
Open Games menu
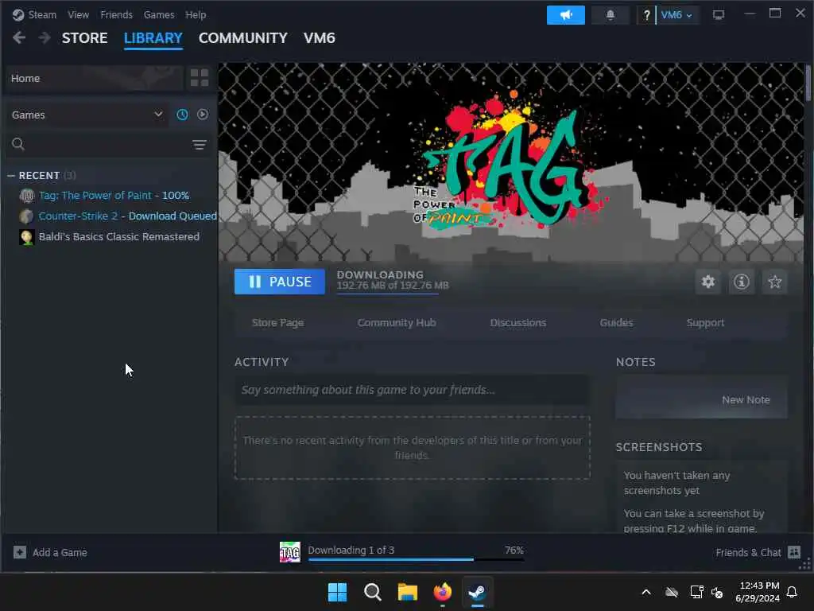(x=159, y=15)
